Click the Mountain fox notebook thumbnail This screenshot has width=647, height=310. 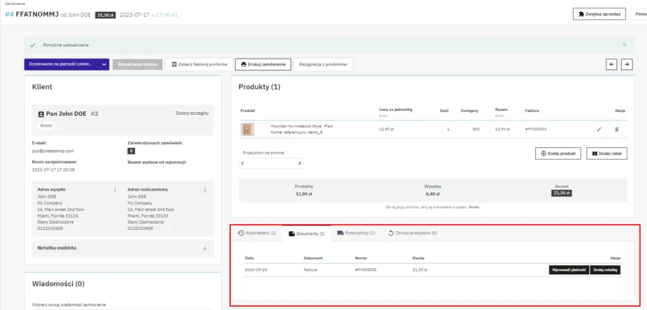pyautogui.click(x=248, y=129)
